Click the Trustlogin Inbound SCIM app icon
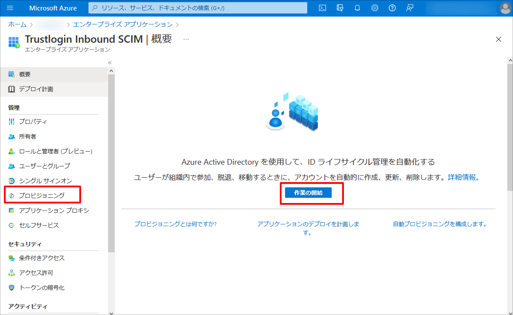The width and height of the screenshot is (513, 315). (x=14, y=43)
